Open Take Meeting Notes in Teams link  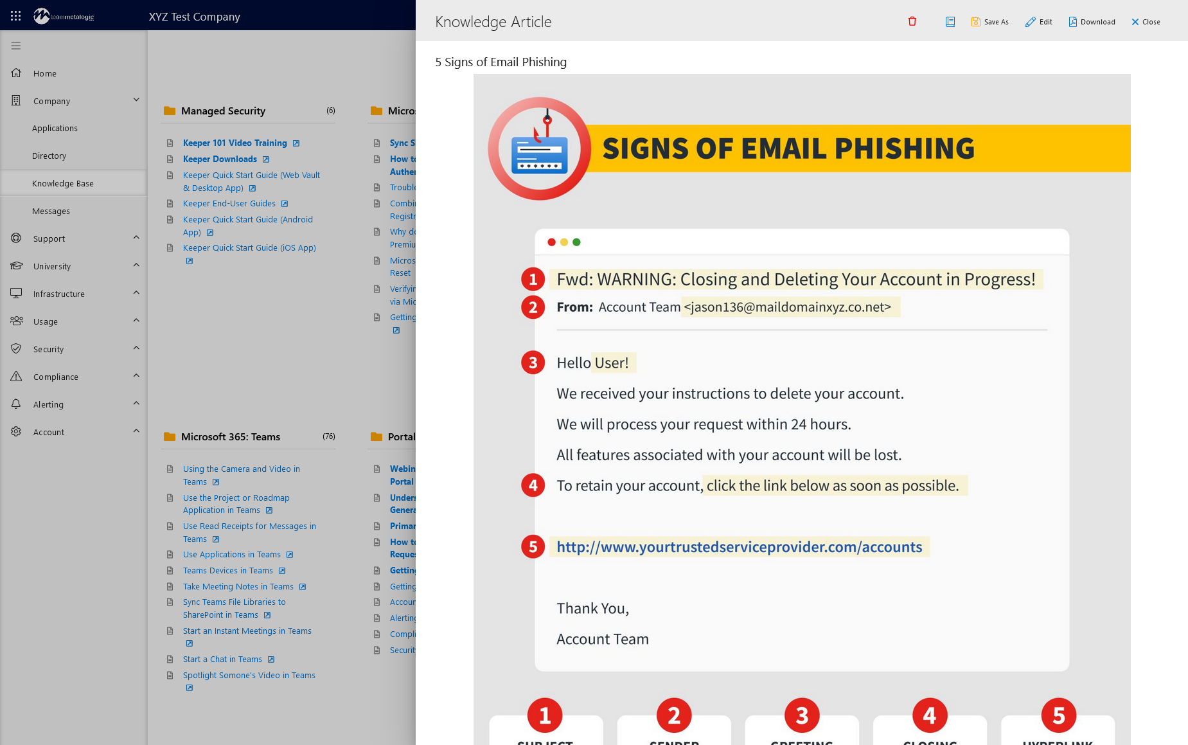pos(238,586)
